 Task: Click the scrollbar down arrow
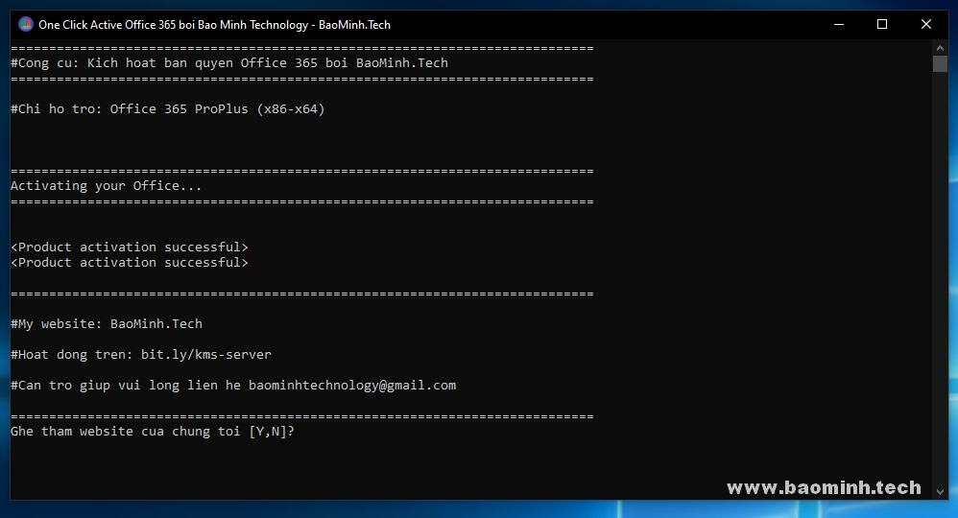[941, 492]
